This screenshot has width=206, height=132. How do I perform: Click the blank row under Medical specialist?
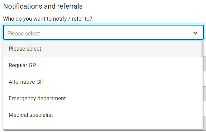102,126
